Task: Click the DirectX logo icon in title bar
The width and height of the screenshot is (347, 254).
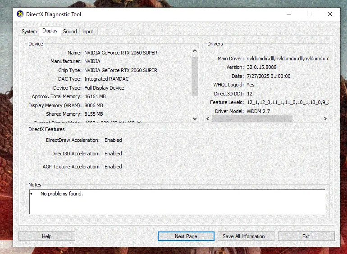Action: [20, 14]
